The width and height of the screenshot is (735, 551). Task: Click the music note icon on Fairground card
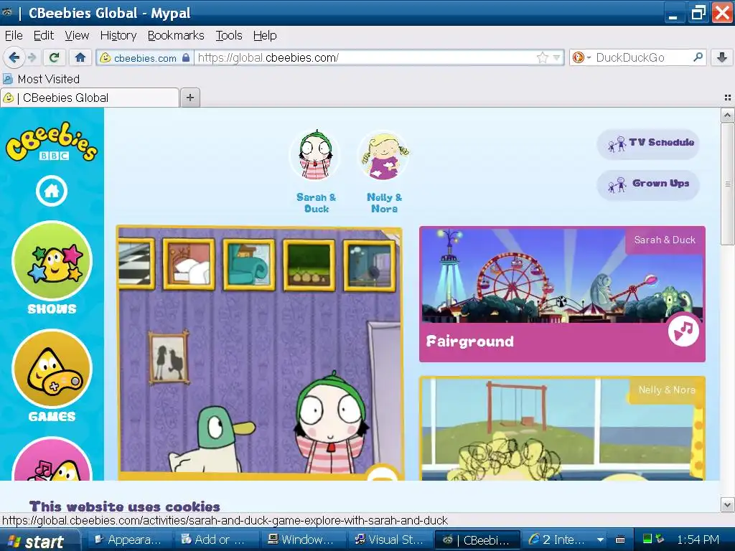(x=683, y=330)
